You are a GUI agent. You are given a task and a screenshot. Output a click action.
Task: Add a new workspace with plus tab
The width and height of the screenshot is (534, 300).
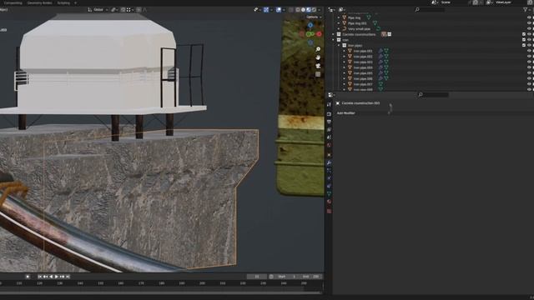tap(75, 2)
